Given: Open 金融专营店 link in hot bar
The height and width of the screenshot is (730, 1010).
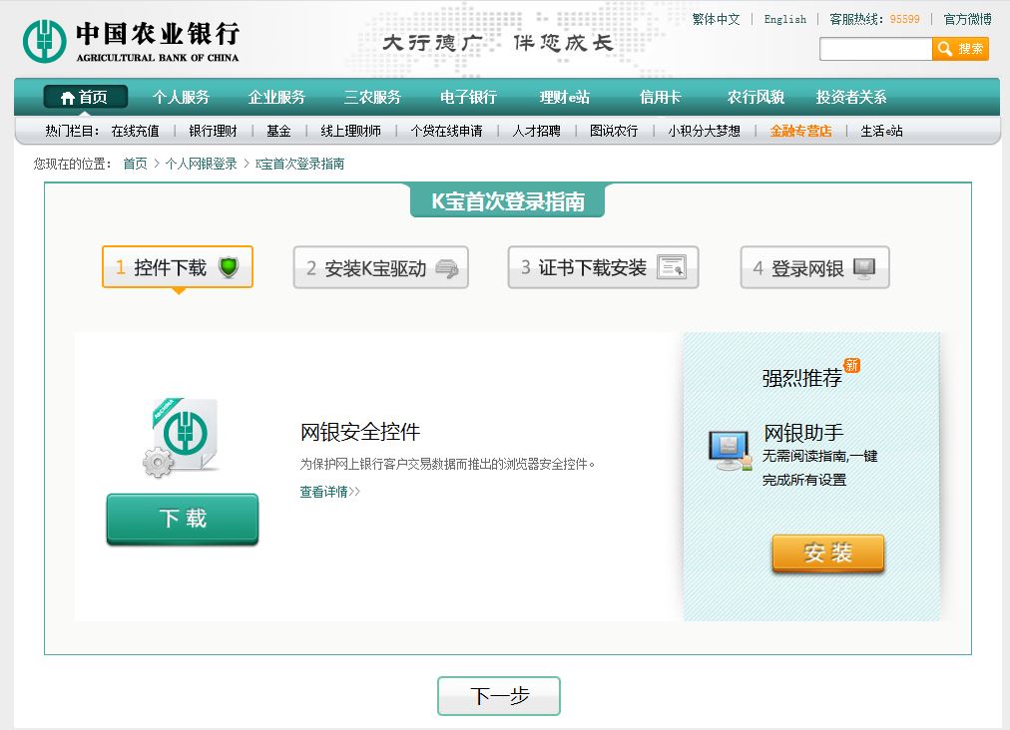Looking at the screenshot, I should (800, 131).
